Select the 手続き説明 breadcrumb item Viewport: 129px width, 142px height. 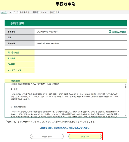coord(55,12)
